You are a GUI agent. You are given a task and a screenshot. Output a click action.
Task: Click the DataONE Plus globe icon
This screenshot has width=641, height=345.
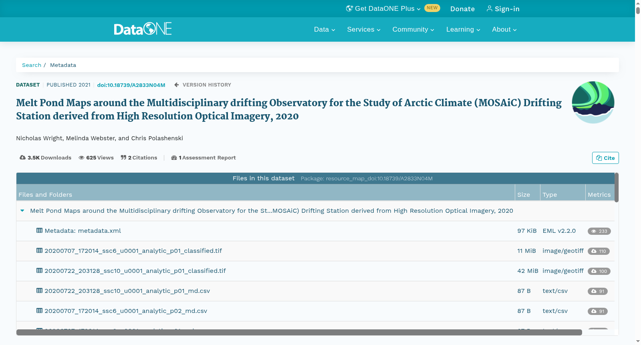349,8
